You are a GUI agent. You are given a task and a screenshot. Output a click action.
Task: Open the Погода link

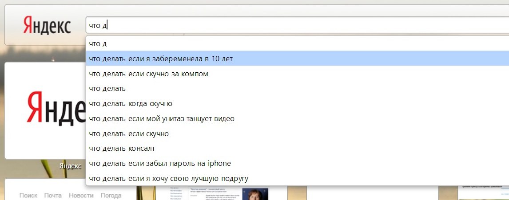[111, 196]
